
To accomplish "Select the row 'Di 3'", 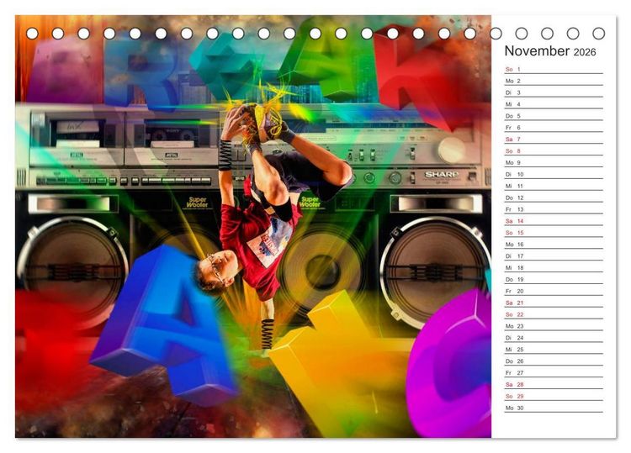I will click(x=554, y=92).
